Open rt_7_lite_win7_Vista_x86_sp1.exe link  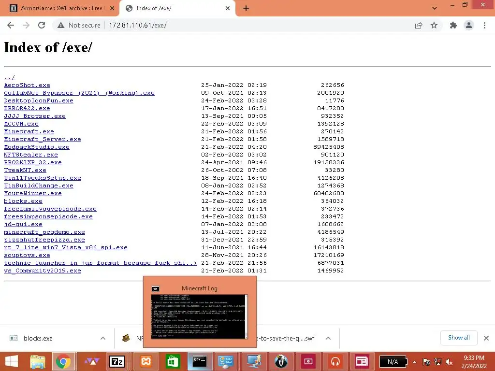click(x=66, y=247)
